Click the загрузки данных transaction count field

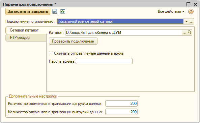click(x=121, y=104)
